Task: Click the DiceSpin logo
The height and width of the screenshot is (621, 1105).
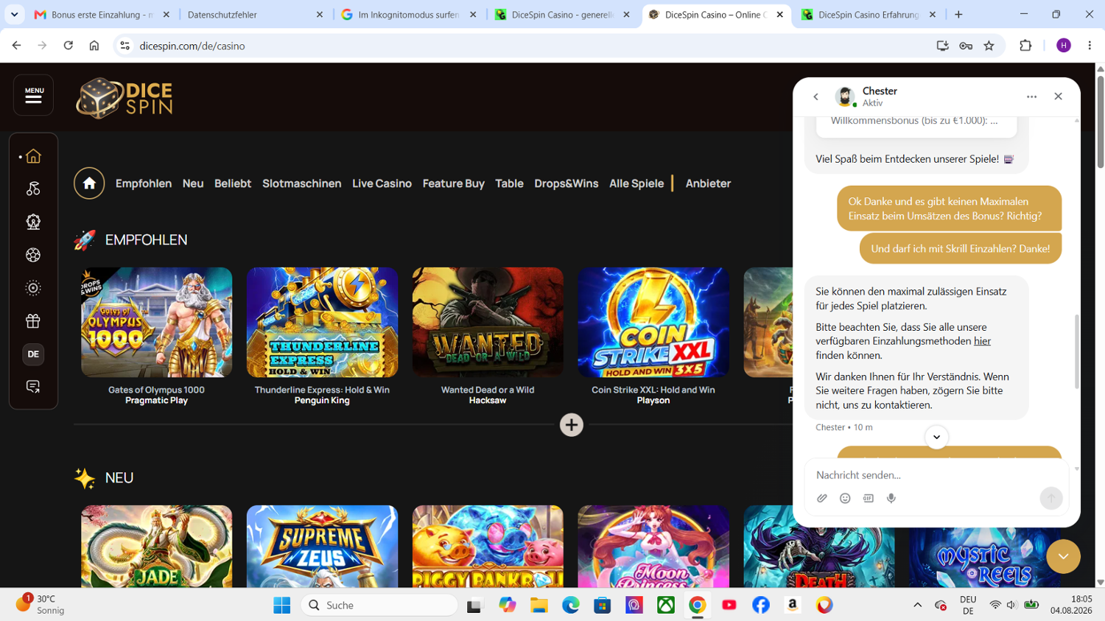Action: tap(124, 98)
